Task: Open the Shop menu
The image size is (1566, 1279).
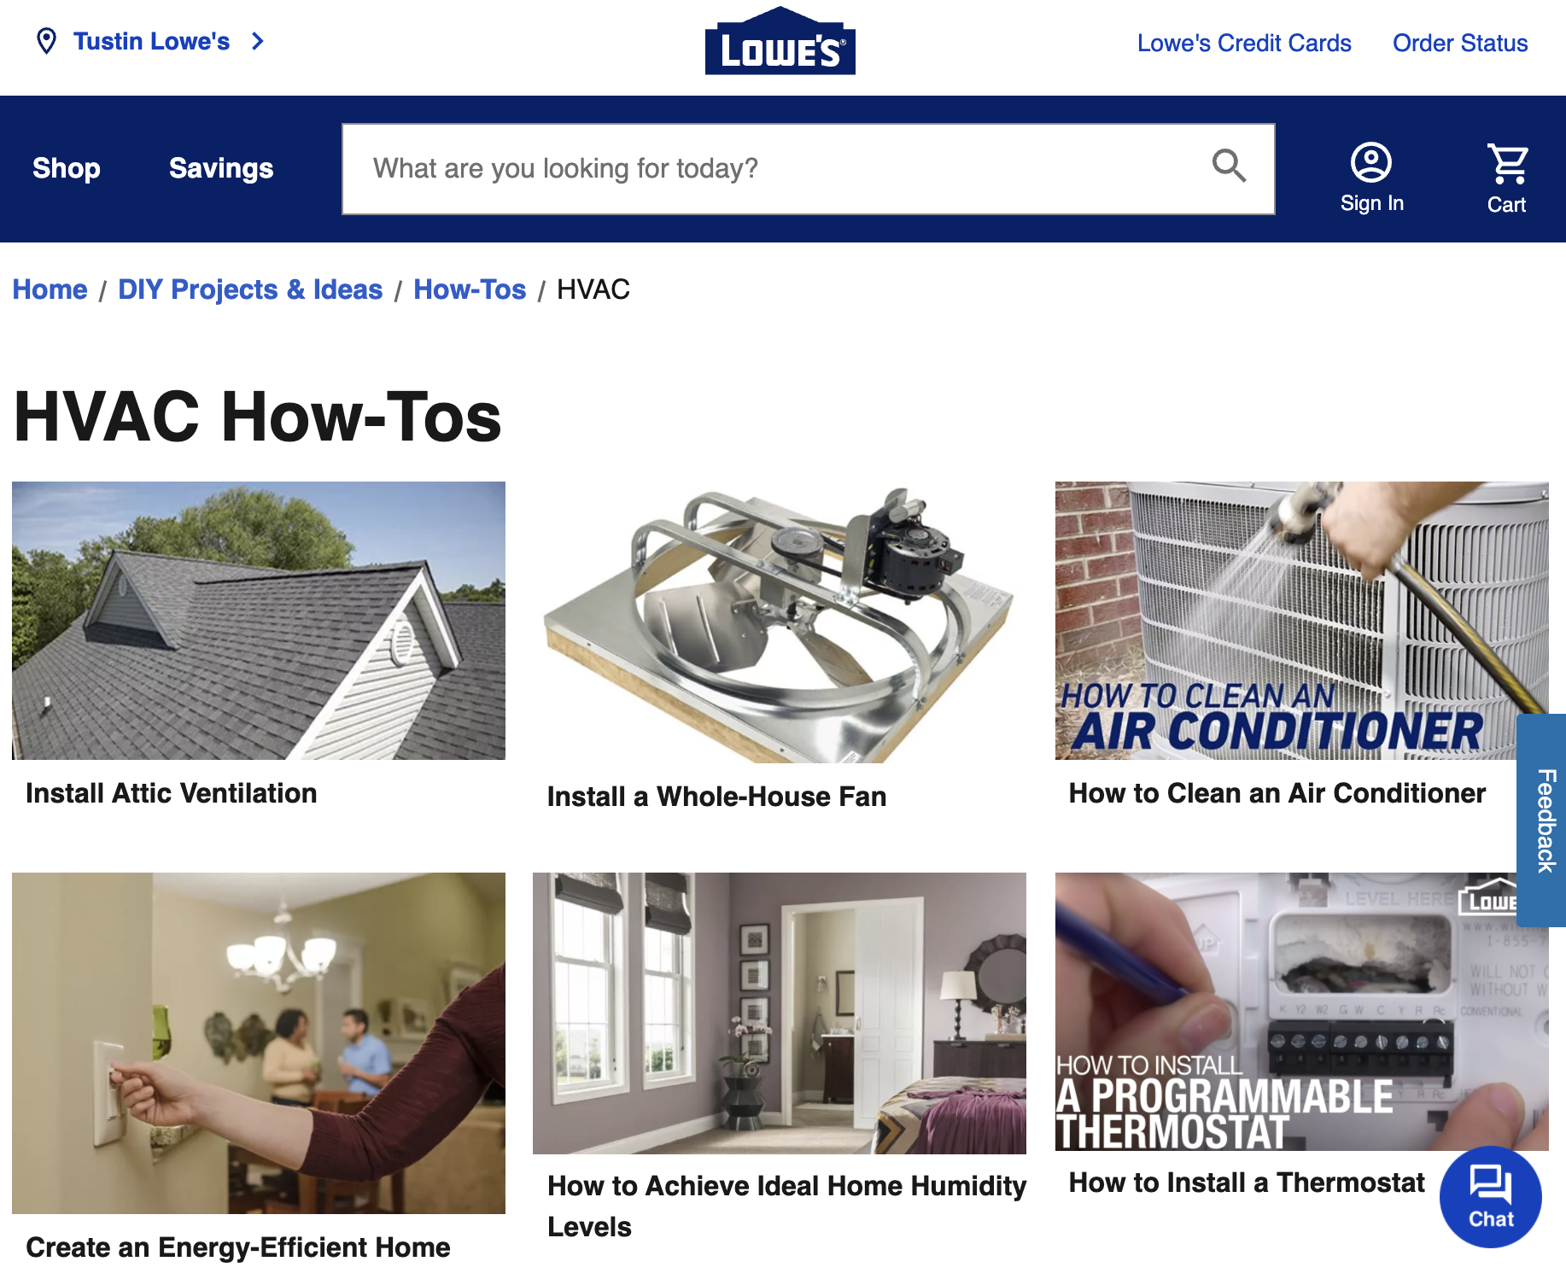Action: click(x=67, y=168)
